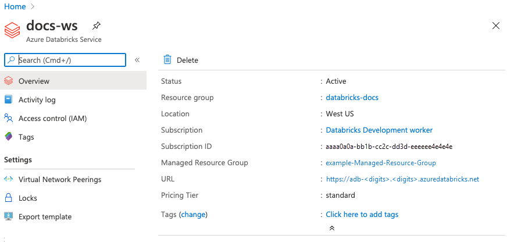Click the standard pricing tier value
This screenshot has height=242, width=507.
coord(341,195)
